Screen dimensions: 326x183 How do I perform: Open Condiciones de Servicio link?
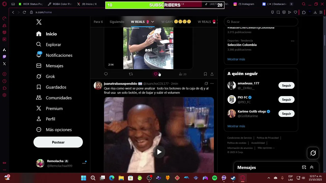(239, 138)
